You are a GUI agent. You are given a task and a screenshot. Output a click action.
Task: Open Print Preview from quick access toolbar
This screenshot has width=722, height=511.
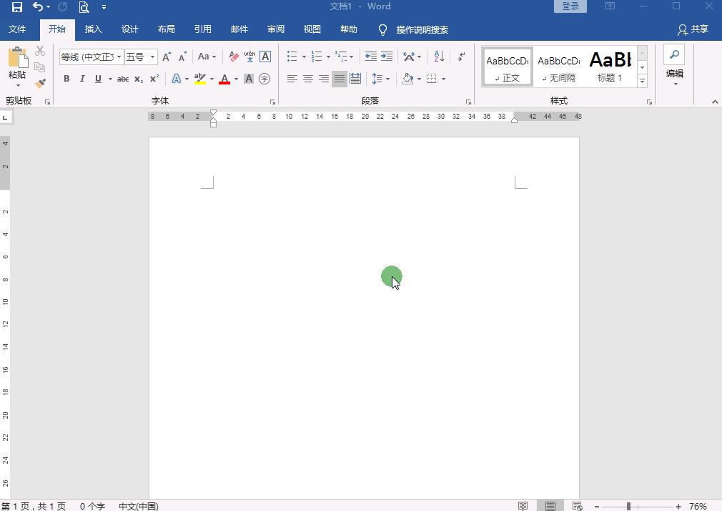84,7
